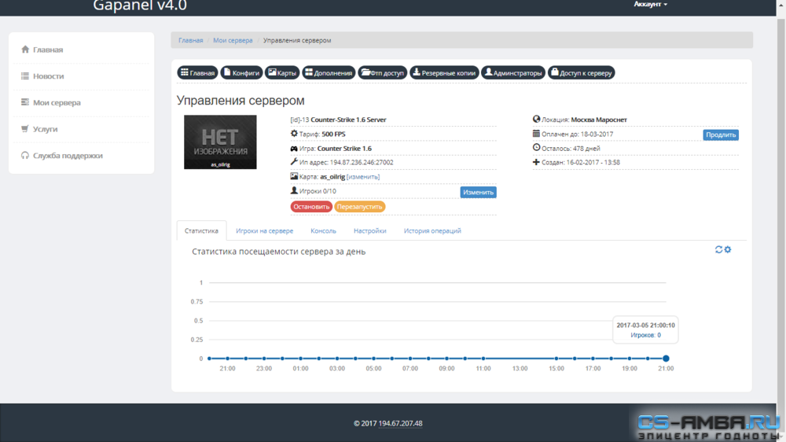Switch to the История операций tab

432,230
